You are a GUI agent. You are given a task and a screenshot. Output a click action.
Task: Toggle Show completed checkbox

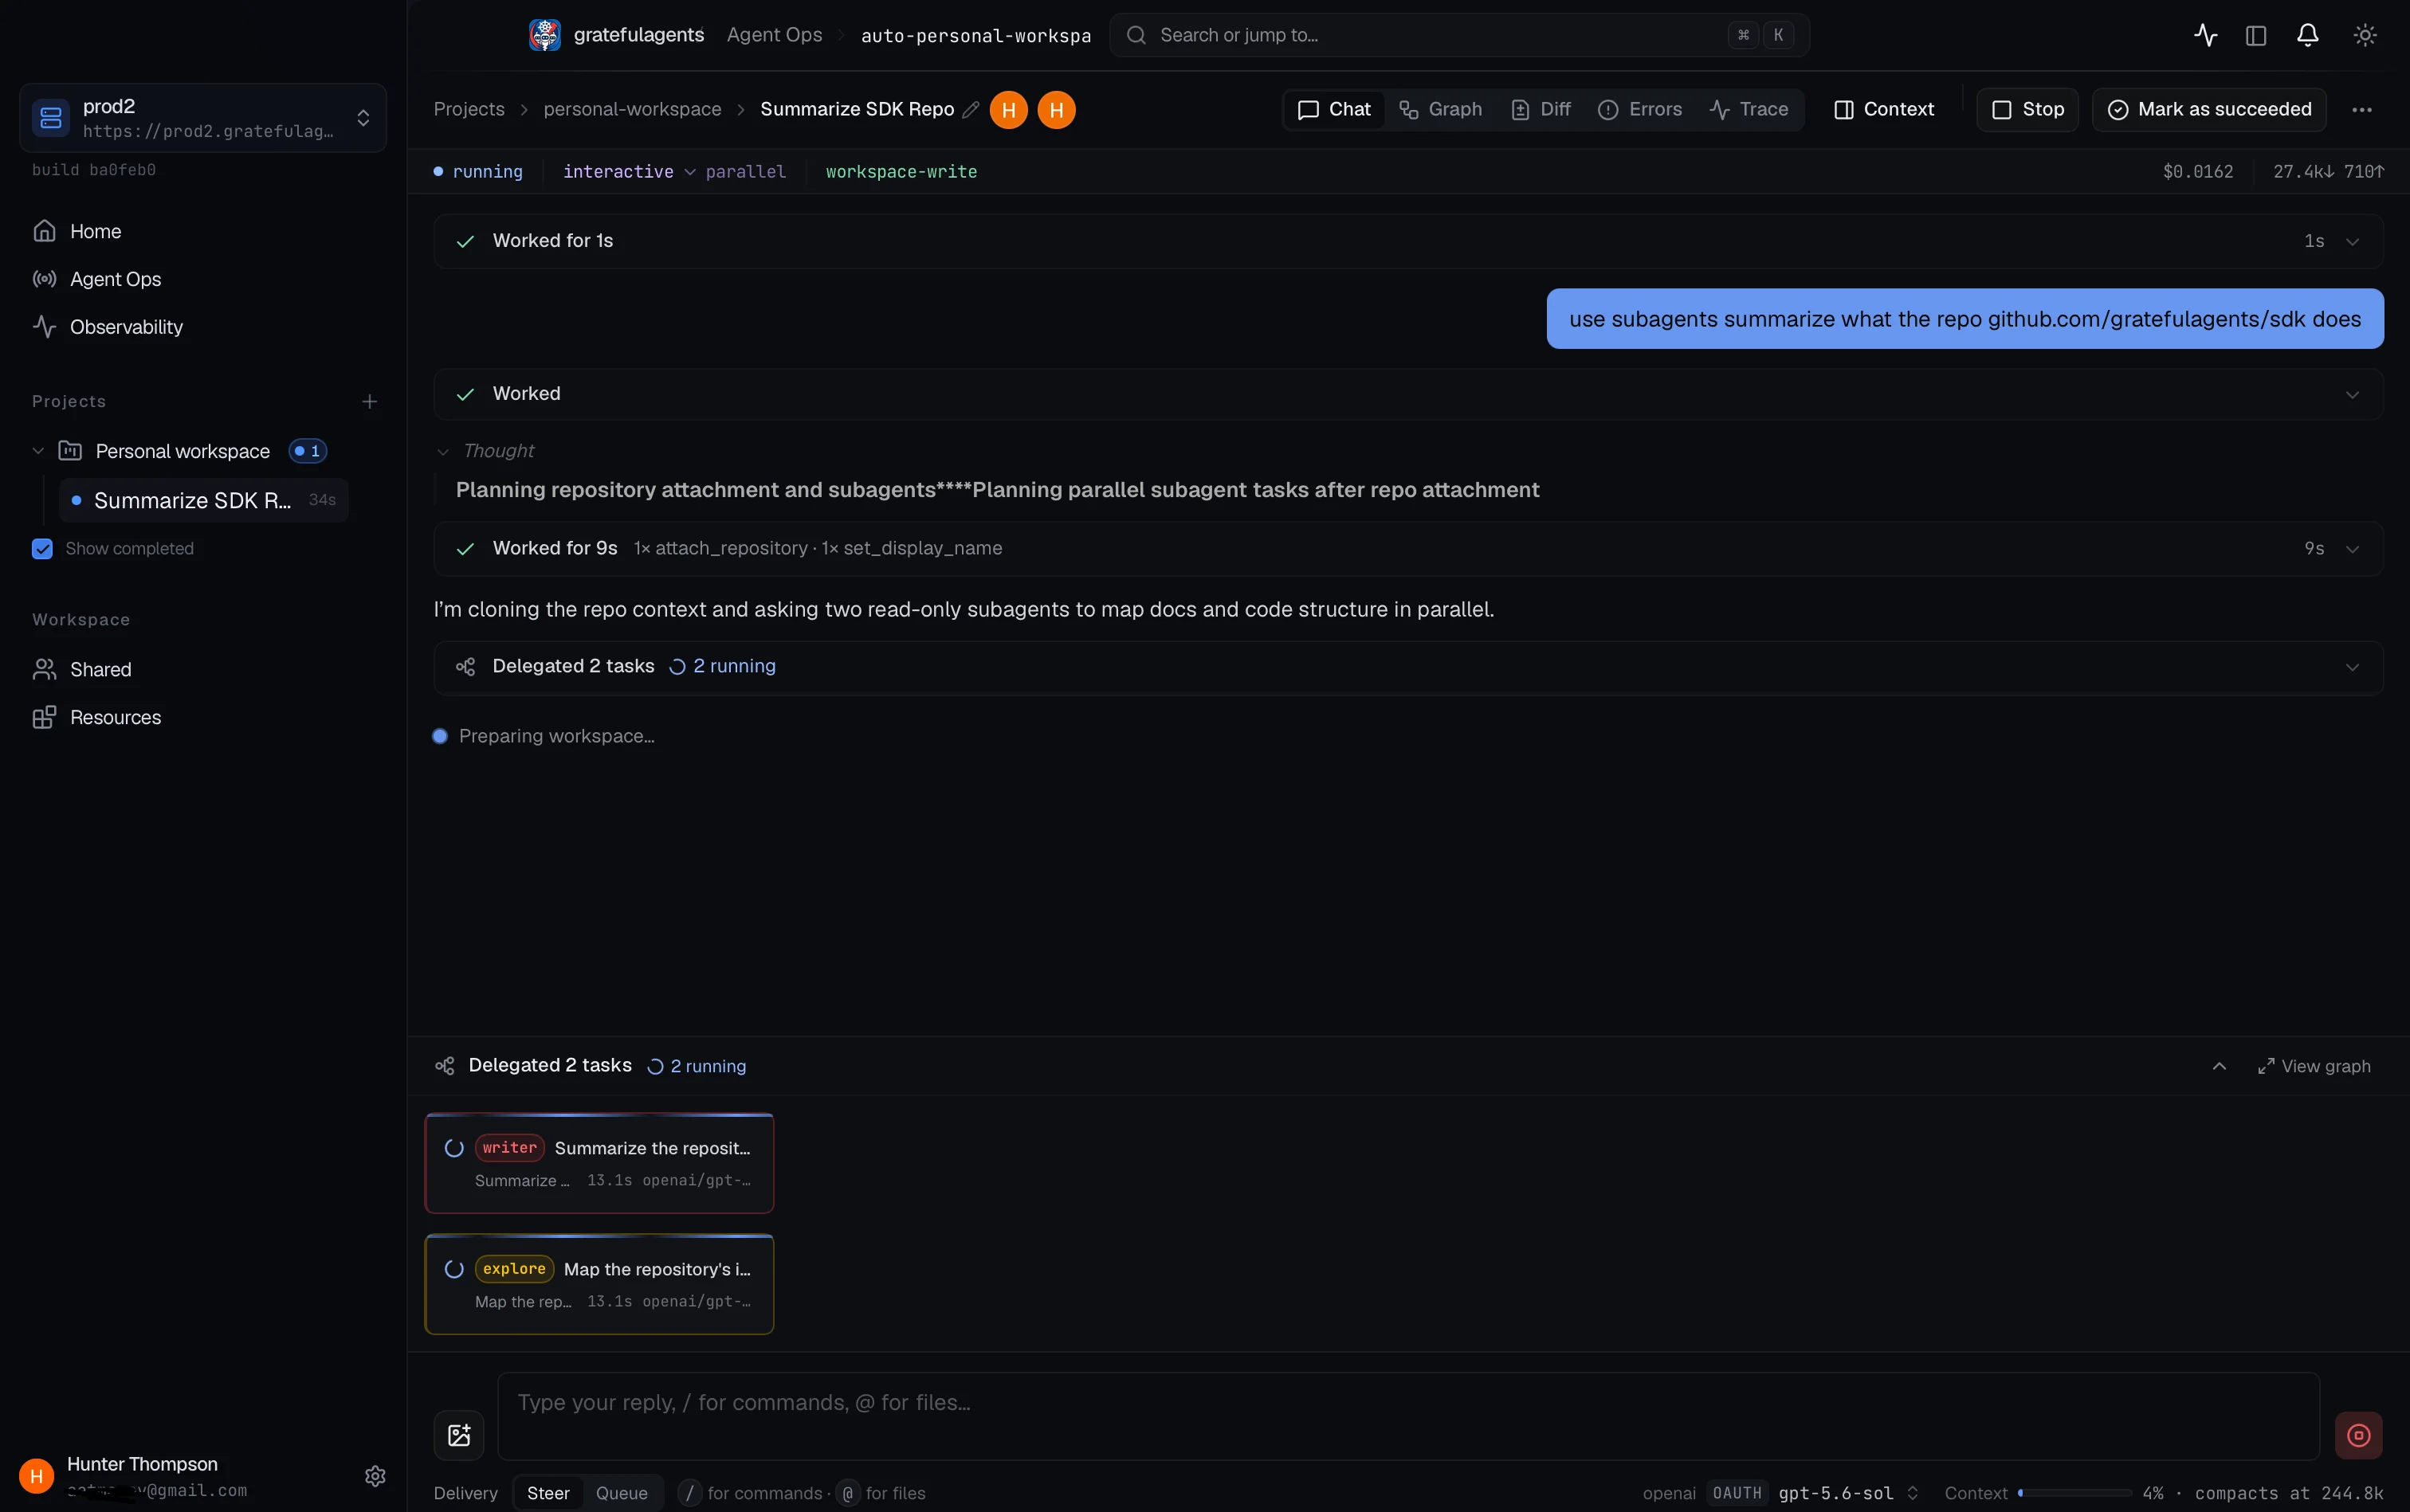tap(42, 548)
